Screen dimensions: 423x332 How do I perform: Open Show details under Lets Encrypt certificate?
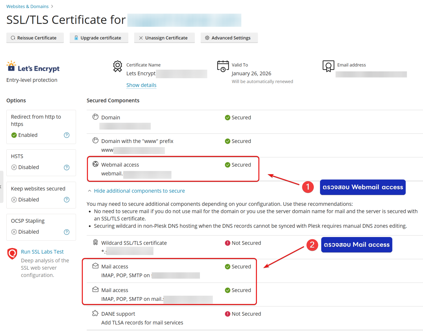pos(141,85)
